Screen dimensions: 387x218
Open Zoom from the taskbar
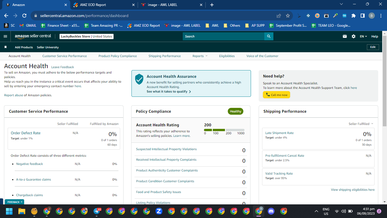(159, 211)
